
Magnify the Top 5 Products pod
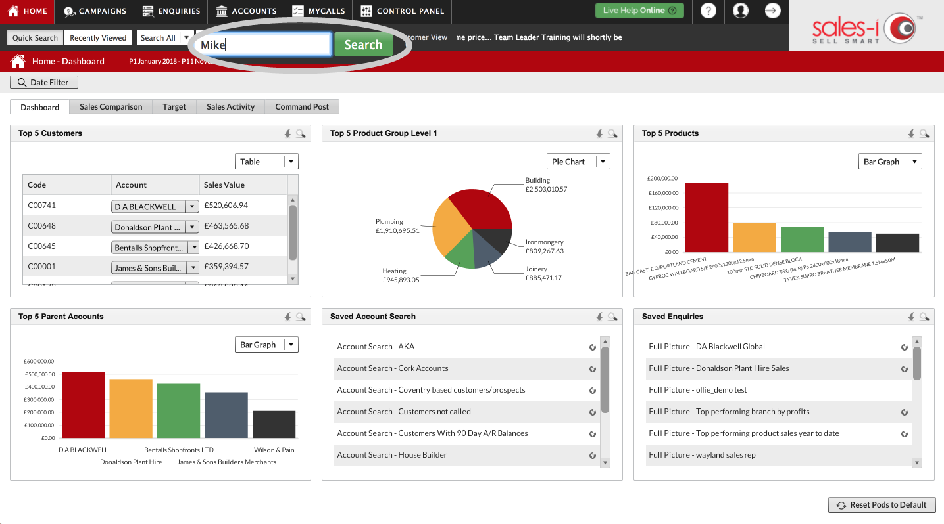coord(924,133)
